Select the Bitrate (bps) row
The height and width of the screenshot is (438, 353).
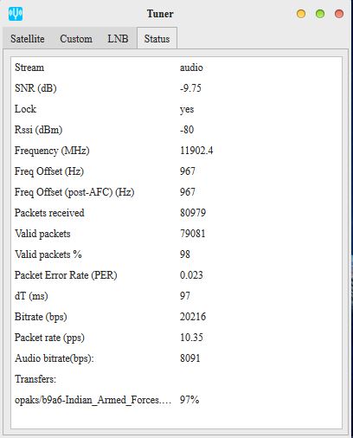point(176,317)
